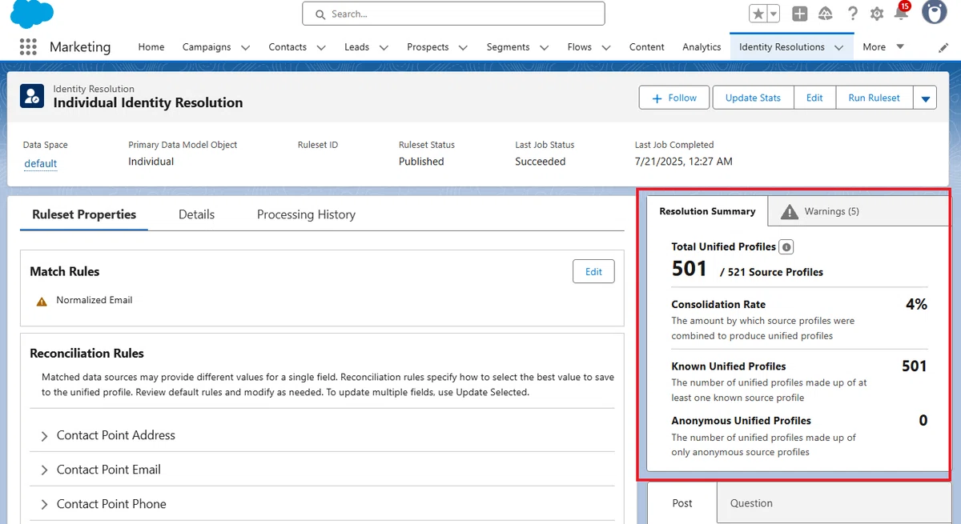Open the Campaigns nav tab
The height and width of the screenshot is (524, 961).
(x=207, y=47)
